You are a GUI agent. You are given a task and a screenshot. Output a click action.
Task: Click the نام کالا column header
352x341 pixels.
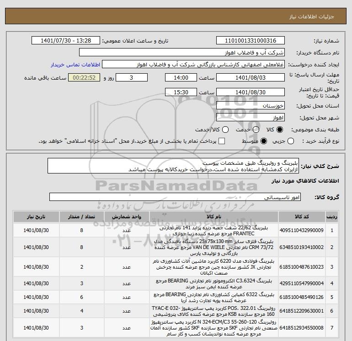click(x=214, y=217)
